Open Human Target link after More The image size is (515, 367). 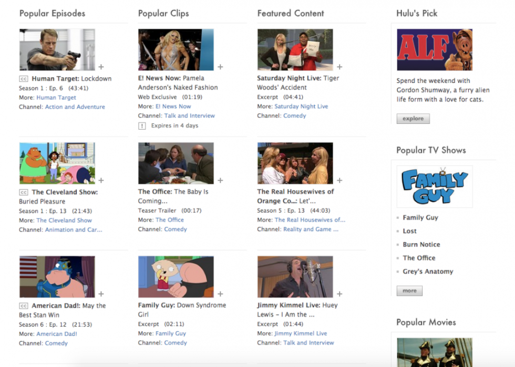[56, 98]
